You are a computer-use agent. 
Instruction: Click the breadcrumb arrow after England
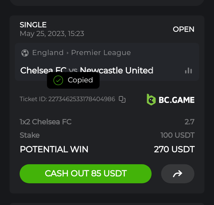point(67,53)
